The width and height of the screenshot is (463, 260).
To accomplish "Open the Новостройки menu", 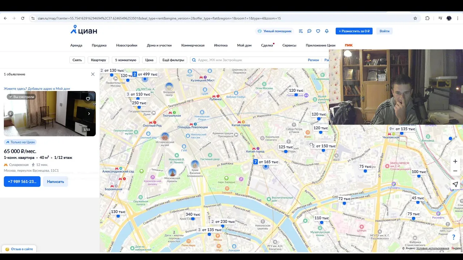I will pos(127,45).
